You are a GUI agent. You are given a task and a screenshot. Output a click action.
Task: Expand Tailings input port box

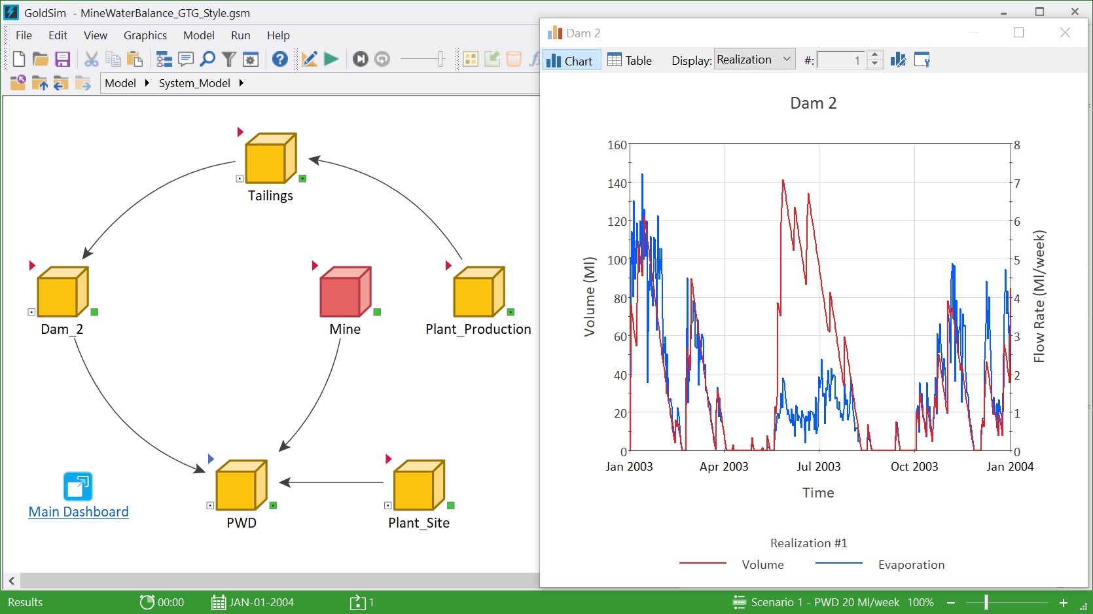[240, 179]
